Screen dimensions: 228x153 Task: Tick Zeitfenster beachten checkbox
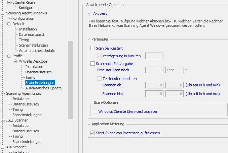point(99,79)
